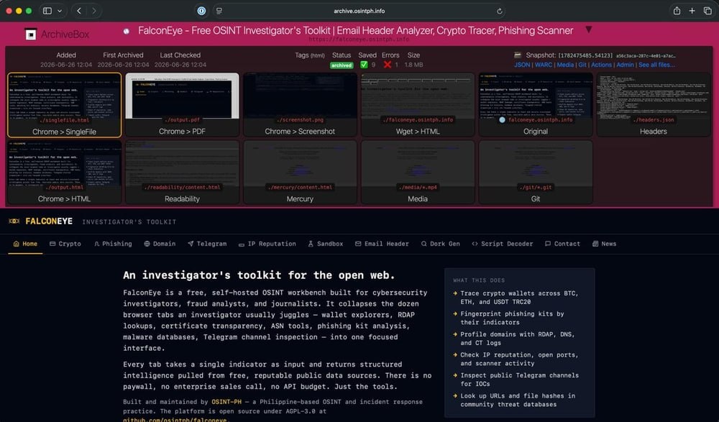Click the FALCONEYE brand name
The width and height of the screenshot is (719, 422).
point(49,221)
